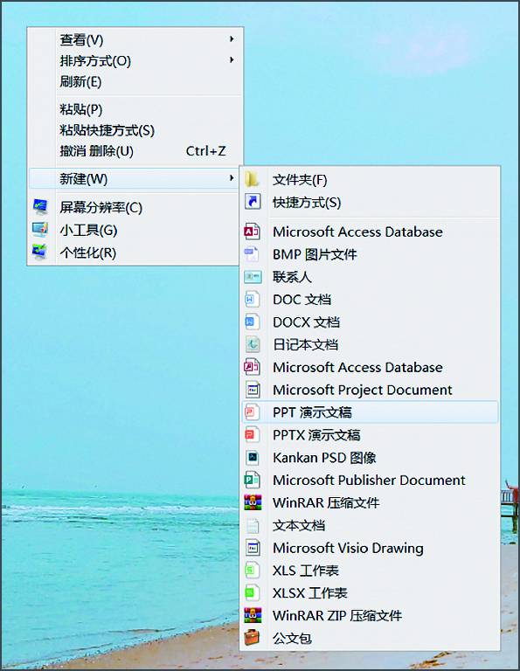Expand the 排序方式(O) submenu arrow

232,60
